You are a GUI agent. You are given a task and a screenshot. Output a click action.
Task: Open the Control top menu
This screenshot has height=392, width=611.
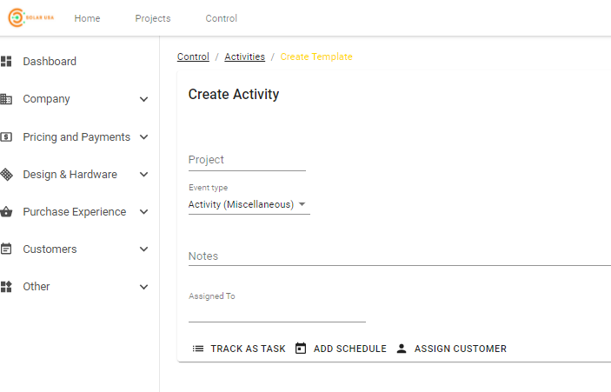[x=222, y=18]
